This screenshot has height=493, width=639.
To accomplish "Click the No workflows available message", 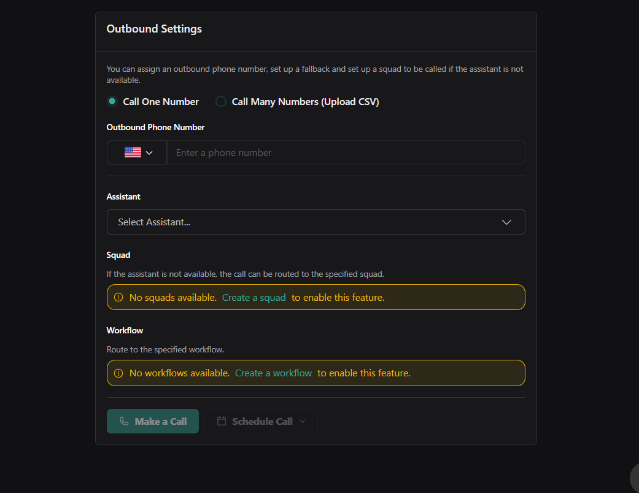I will click(179, 373).
